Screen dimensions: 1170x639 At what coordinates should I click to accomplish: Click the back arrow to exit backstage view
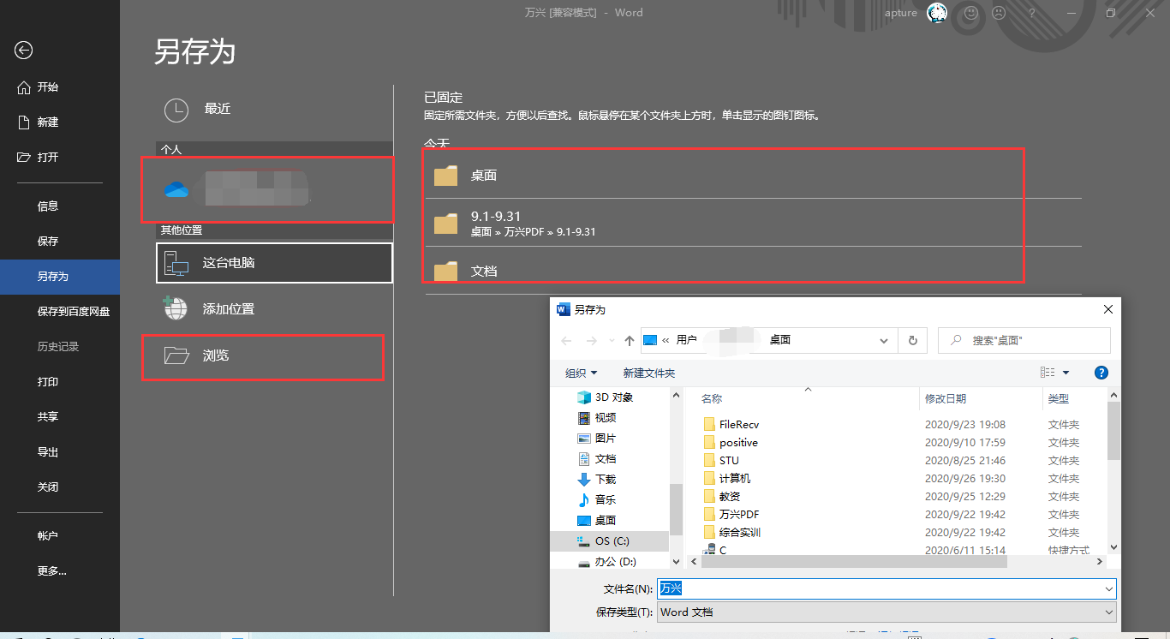click(23, 51)
